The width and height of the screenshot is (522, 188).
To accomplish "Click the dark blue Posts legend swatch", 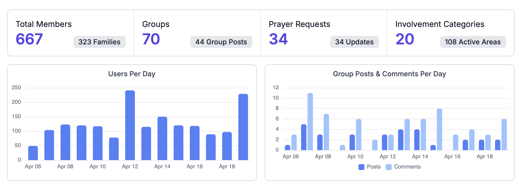I will 361,167.
